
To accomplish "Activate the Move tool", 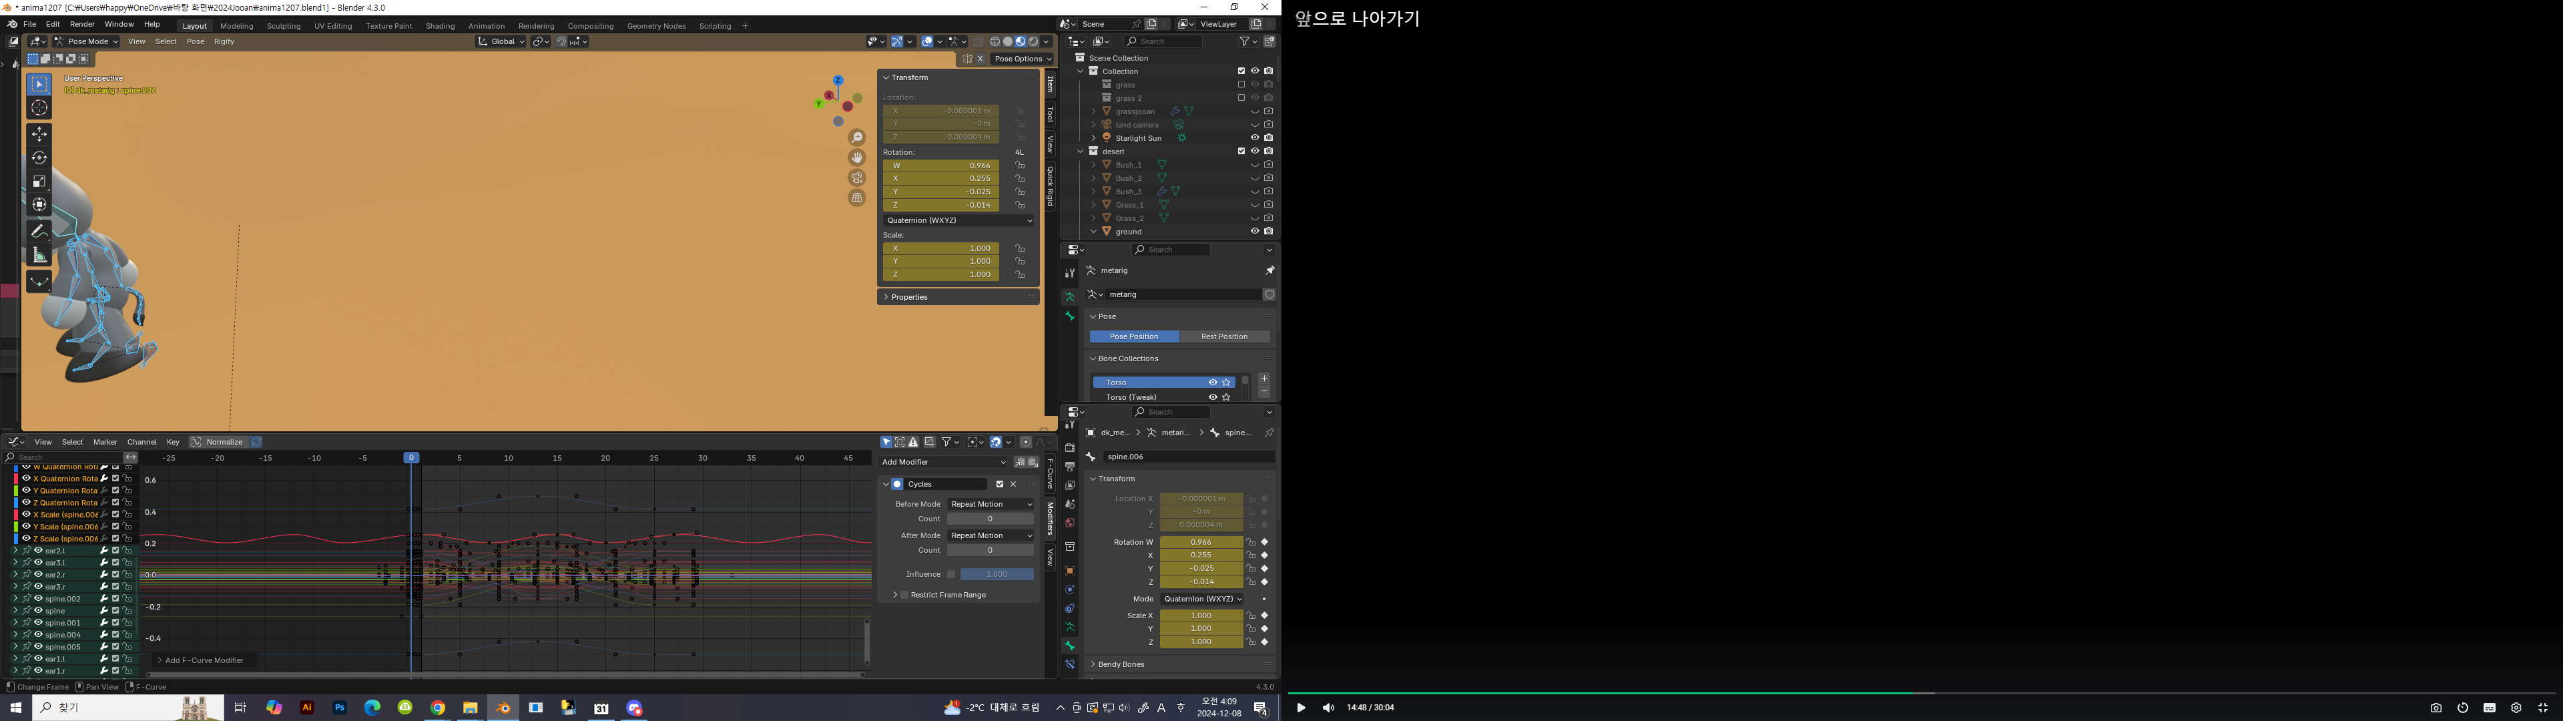I will click(x=39, y=134).
